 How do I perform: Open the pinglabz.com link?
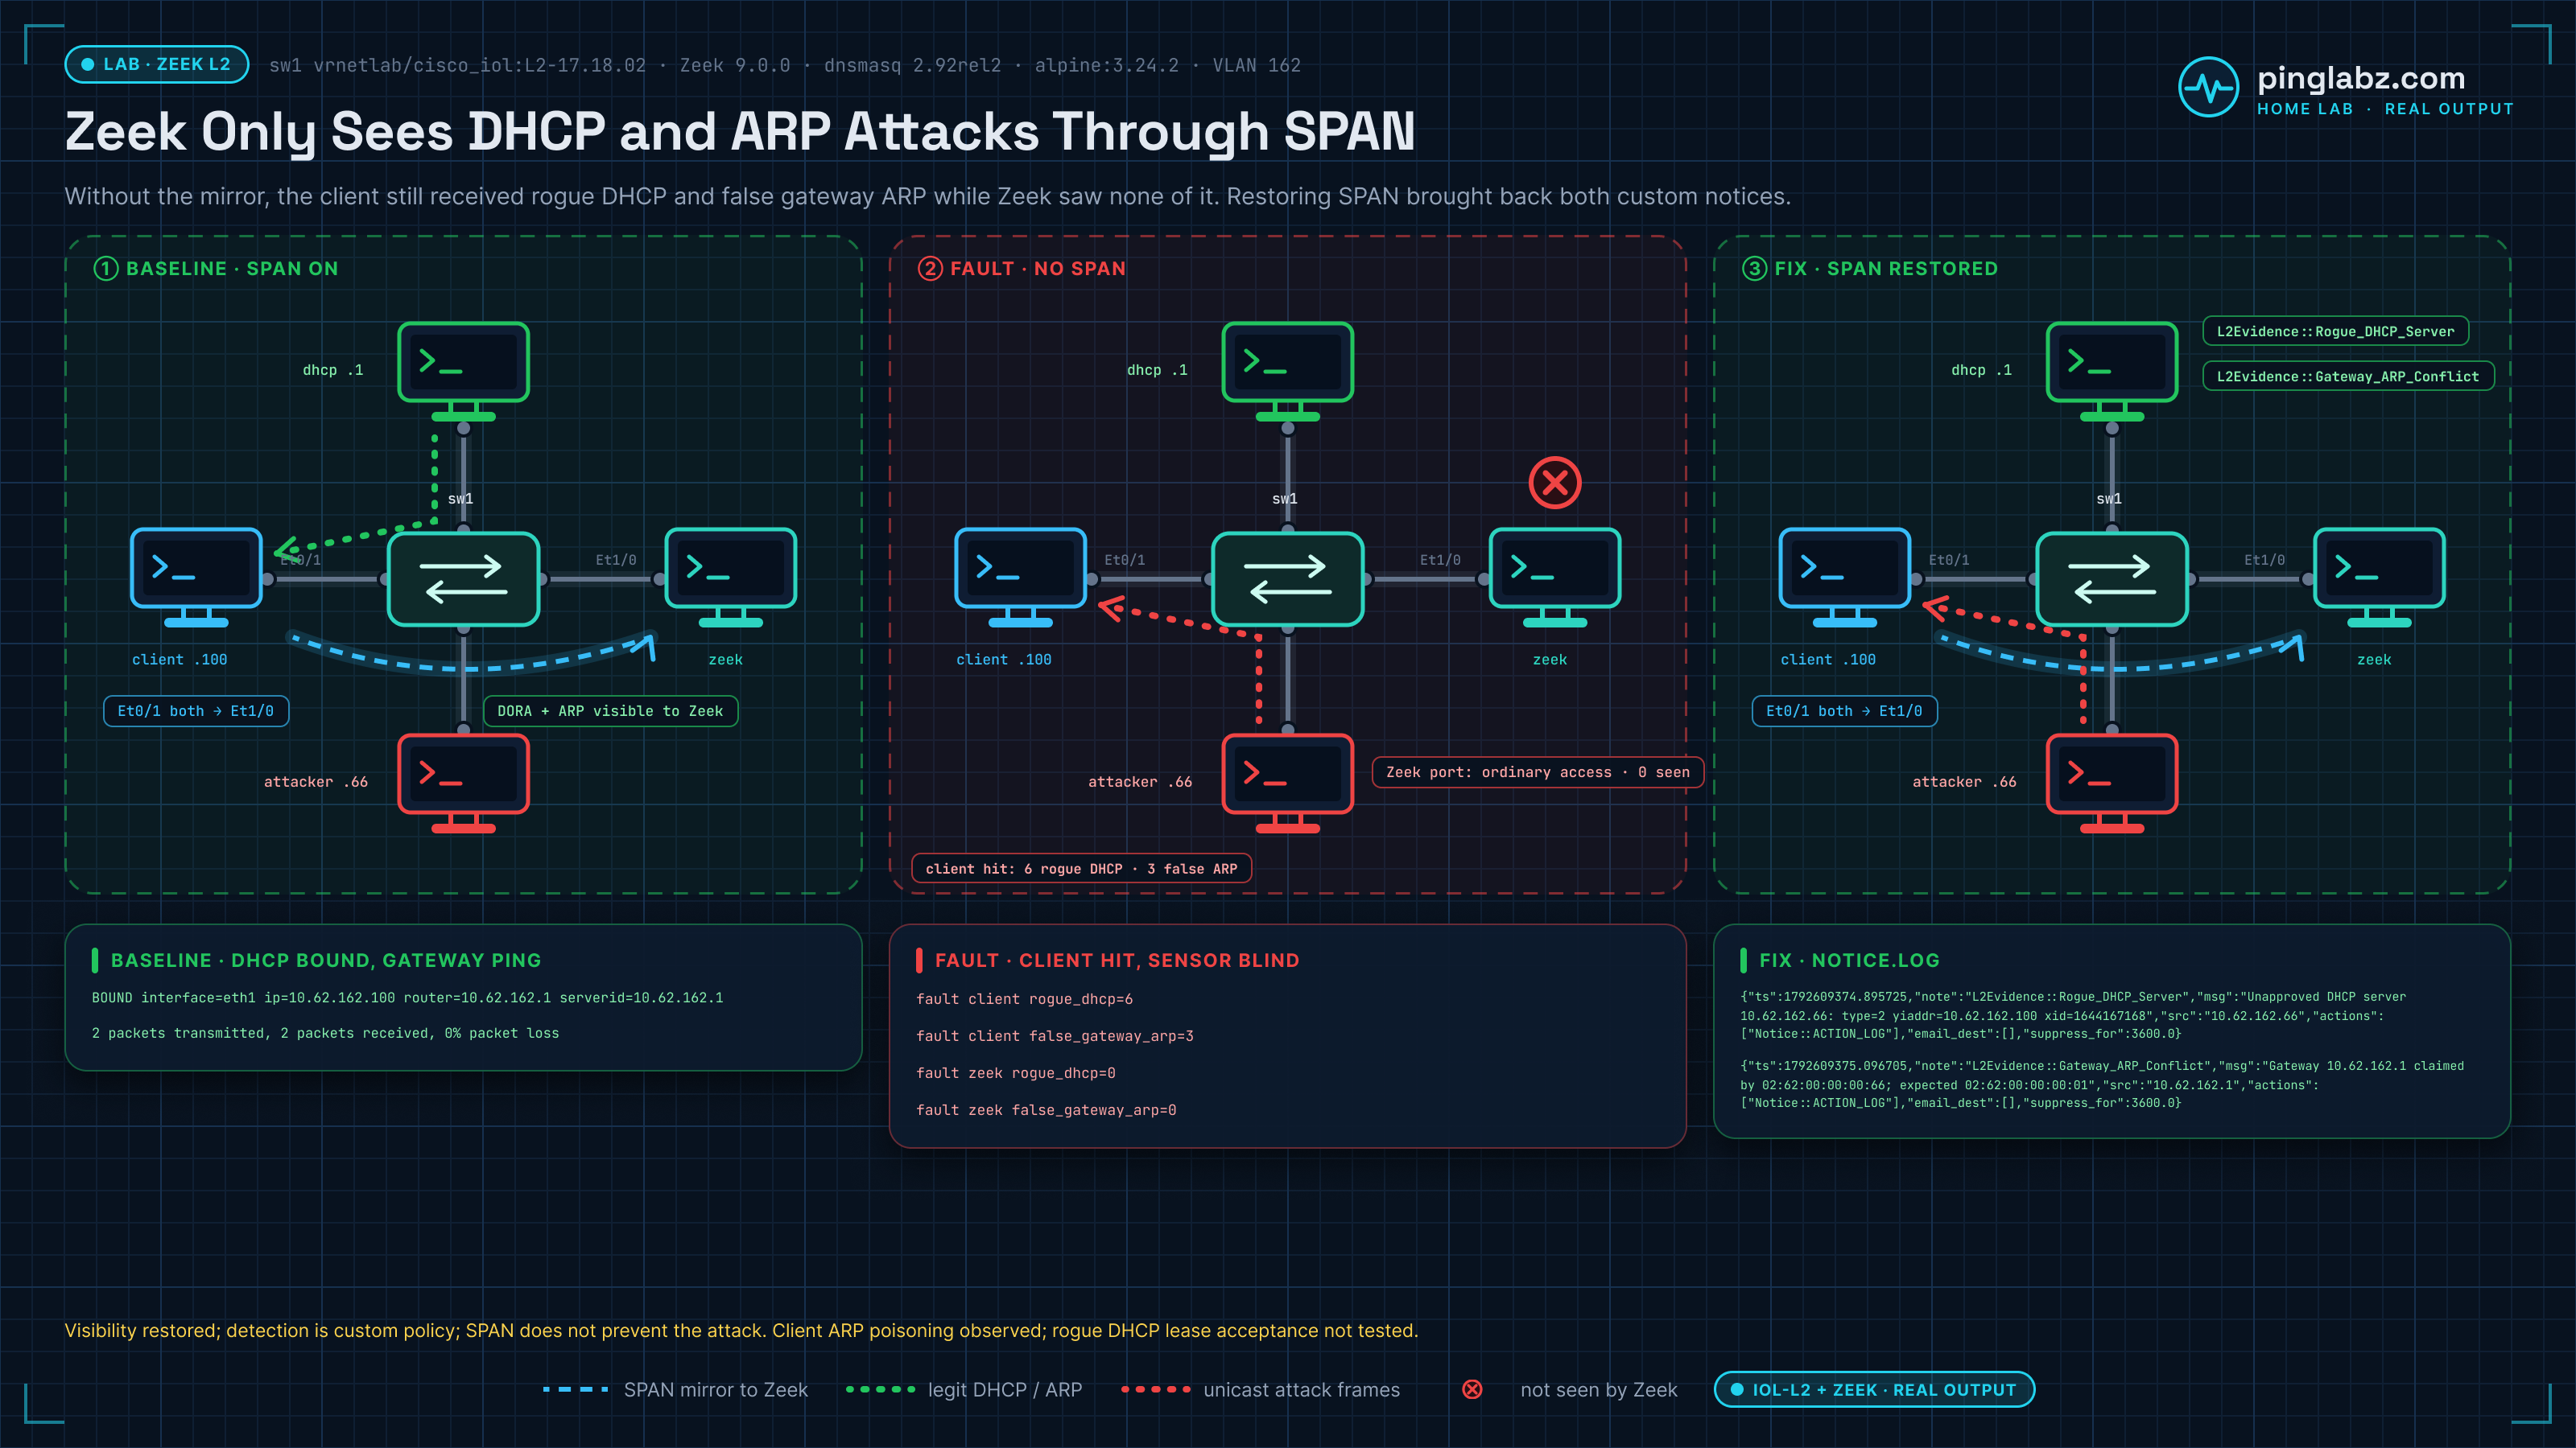(2360, 78)
